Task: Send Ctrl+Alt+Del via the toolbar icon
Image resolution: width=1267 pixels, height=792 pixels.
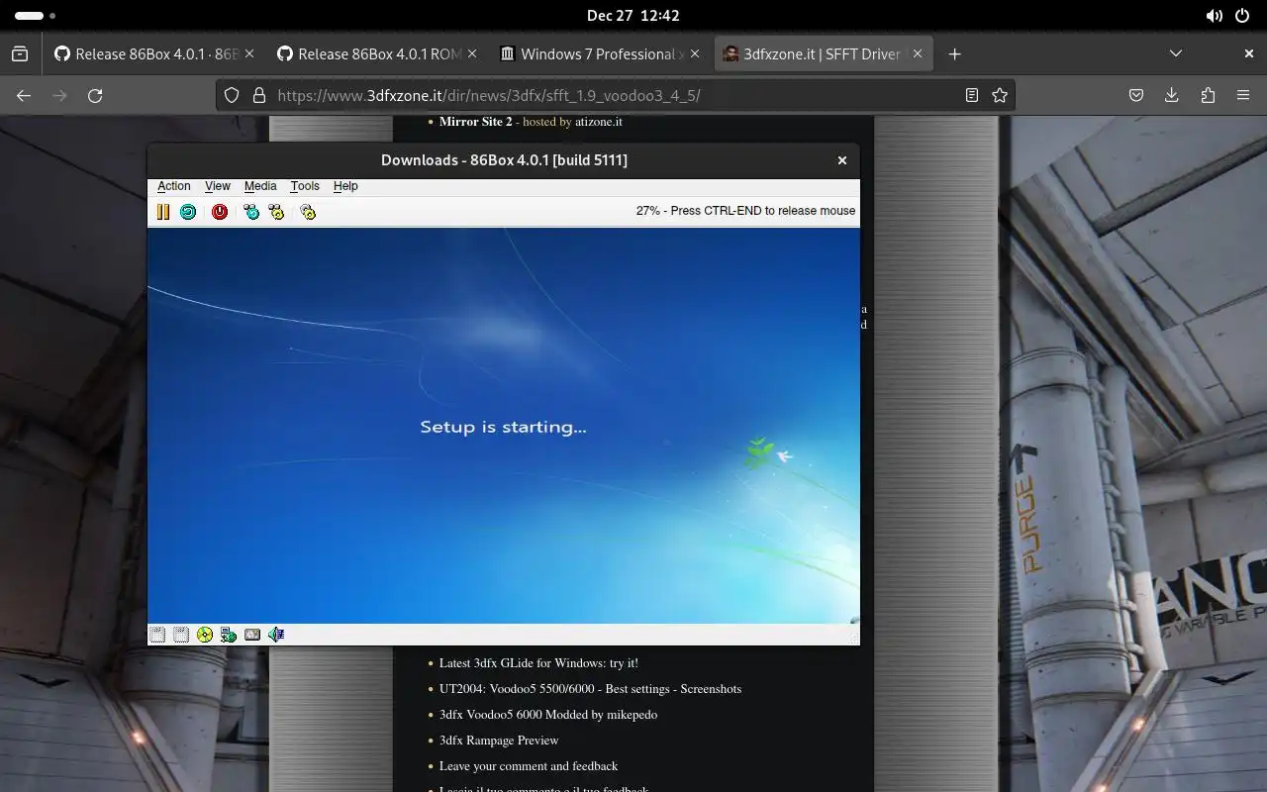Action: (x=251, y=212)
